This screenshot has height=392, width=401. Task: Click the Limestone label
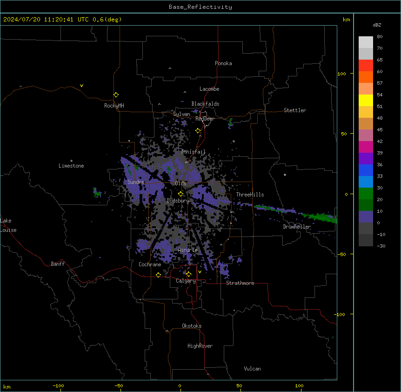pos(71,166)
